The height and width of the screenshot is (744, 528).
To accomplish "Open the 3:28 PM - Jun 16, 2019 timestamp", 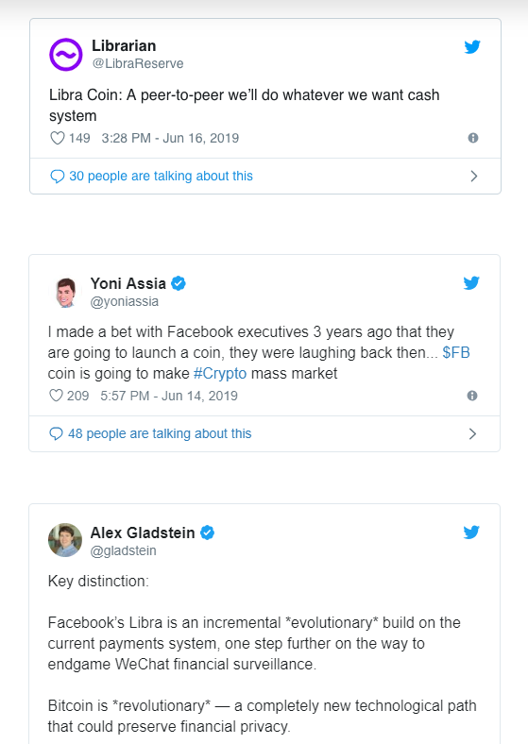I will pyautogui.click(x=170, y=138).
